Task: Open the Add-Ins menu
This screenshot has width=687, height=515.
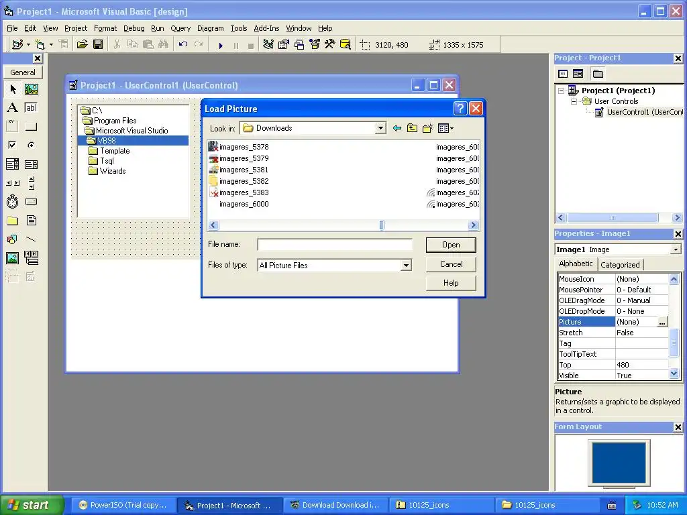Action: click(x=266, y=28)
